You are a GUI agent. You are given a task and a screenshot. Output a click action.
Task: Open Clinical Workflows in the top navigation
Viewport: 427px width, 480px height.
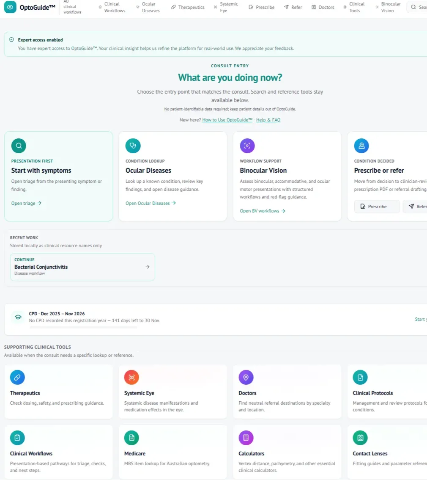click(x=112, y=7)
